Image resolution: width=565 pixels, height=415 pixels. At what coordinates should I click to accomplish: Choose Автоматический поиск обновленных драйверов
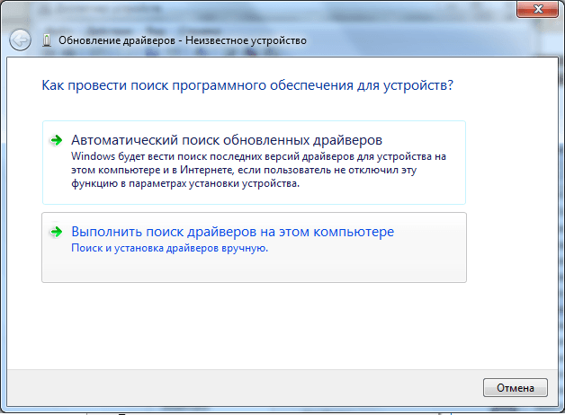pos(227,140)
